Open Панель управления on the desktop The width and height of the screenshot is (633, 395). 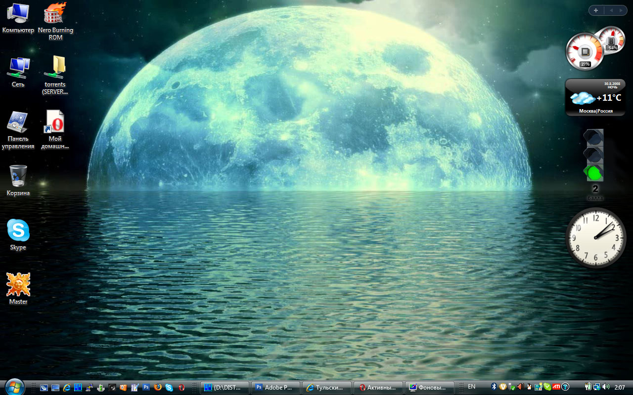tap(18, 129)
